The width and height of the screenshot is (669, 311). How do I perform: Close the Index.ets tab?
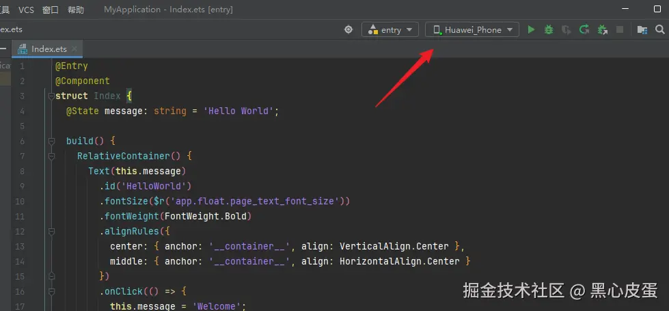[74, 49]
